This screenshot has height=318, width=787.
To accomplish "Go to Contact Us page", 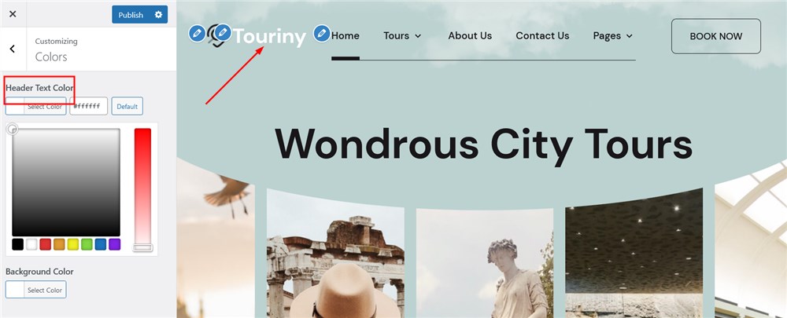I will (x=542, y=36).
